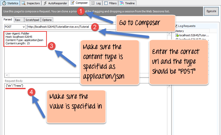
Task: Click the request URL input field
Action: coord(63,27)
